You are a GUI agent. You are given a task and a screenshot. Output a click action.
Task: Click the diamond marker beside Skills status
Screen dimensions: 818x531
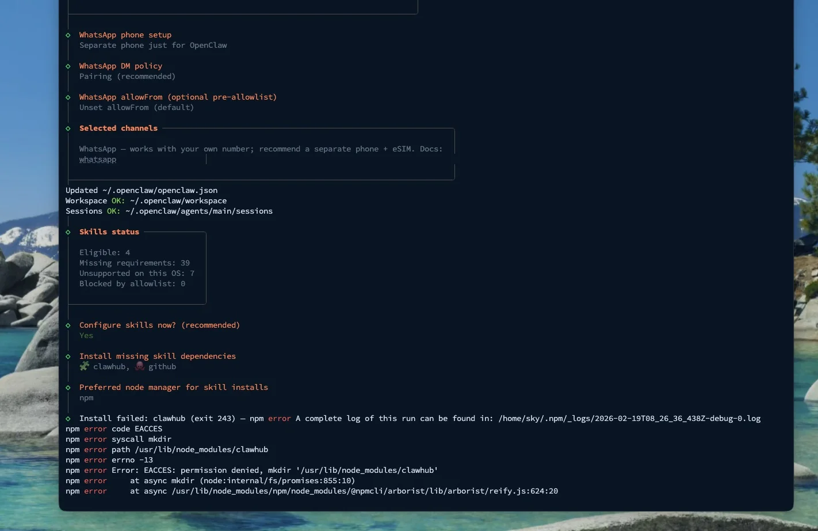[68, 232]
